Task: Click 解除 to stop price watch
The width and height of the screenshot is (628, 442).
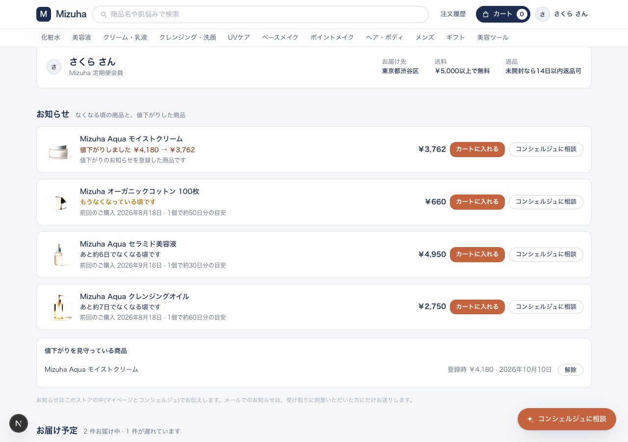Action: click(571, 370)
